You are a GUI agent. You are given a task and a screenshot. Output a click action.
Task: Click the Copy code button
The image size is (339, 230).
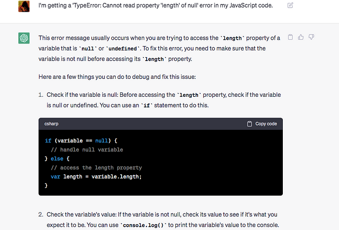pos(262,123)
